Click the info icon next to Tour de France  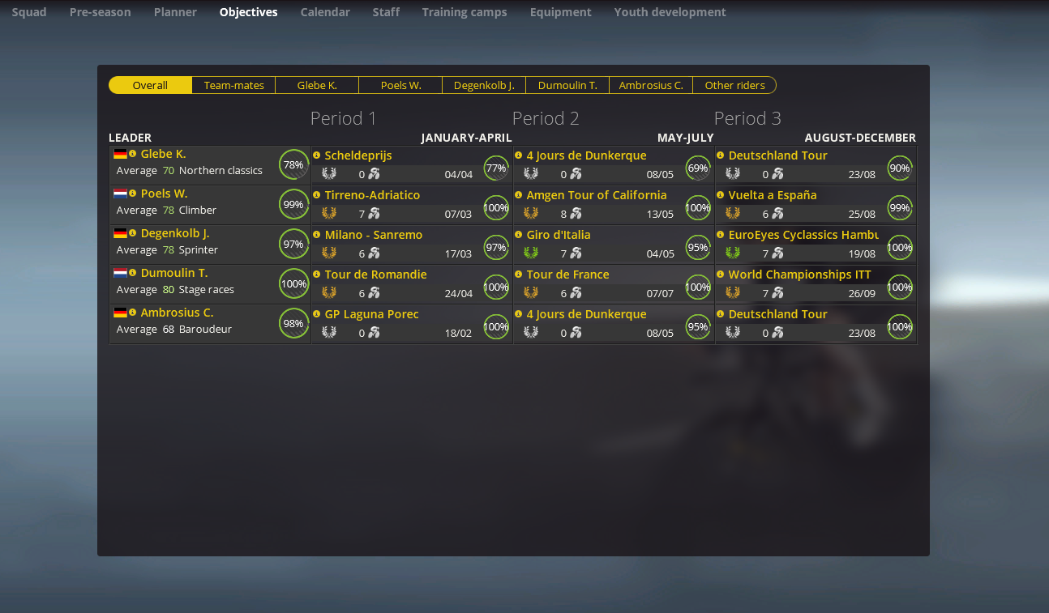pos(518,275)
